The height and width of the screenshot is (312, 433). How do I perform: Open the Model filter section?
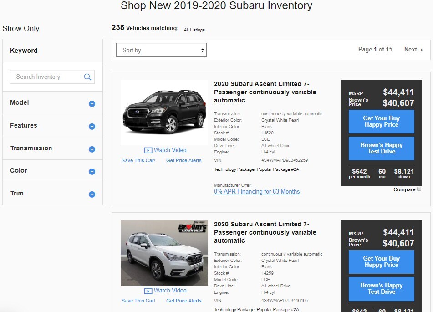[x=52, y=103]
